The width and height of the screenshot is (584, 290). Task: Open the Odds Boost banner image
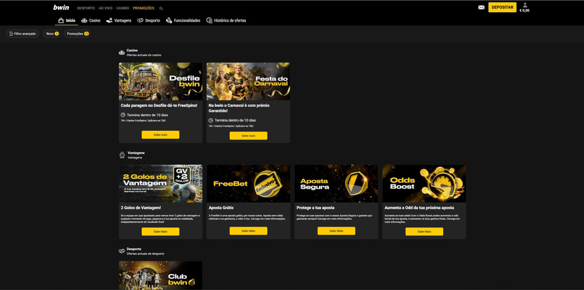(424, 184)
